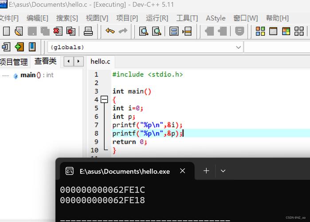Click the Print toolbar icon
310x222 pixels.
tap(88, 31)
